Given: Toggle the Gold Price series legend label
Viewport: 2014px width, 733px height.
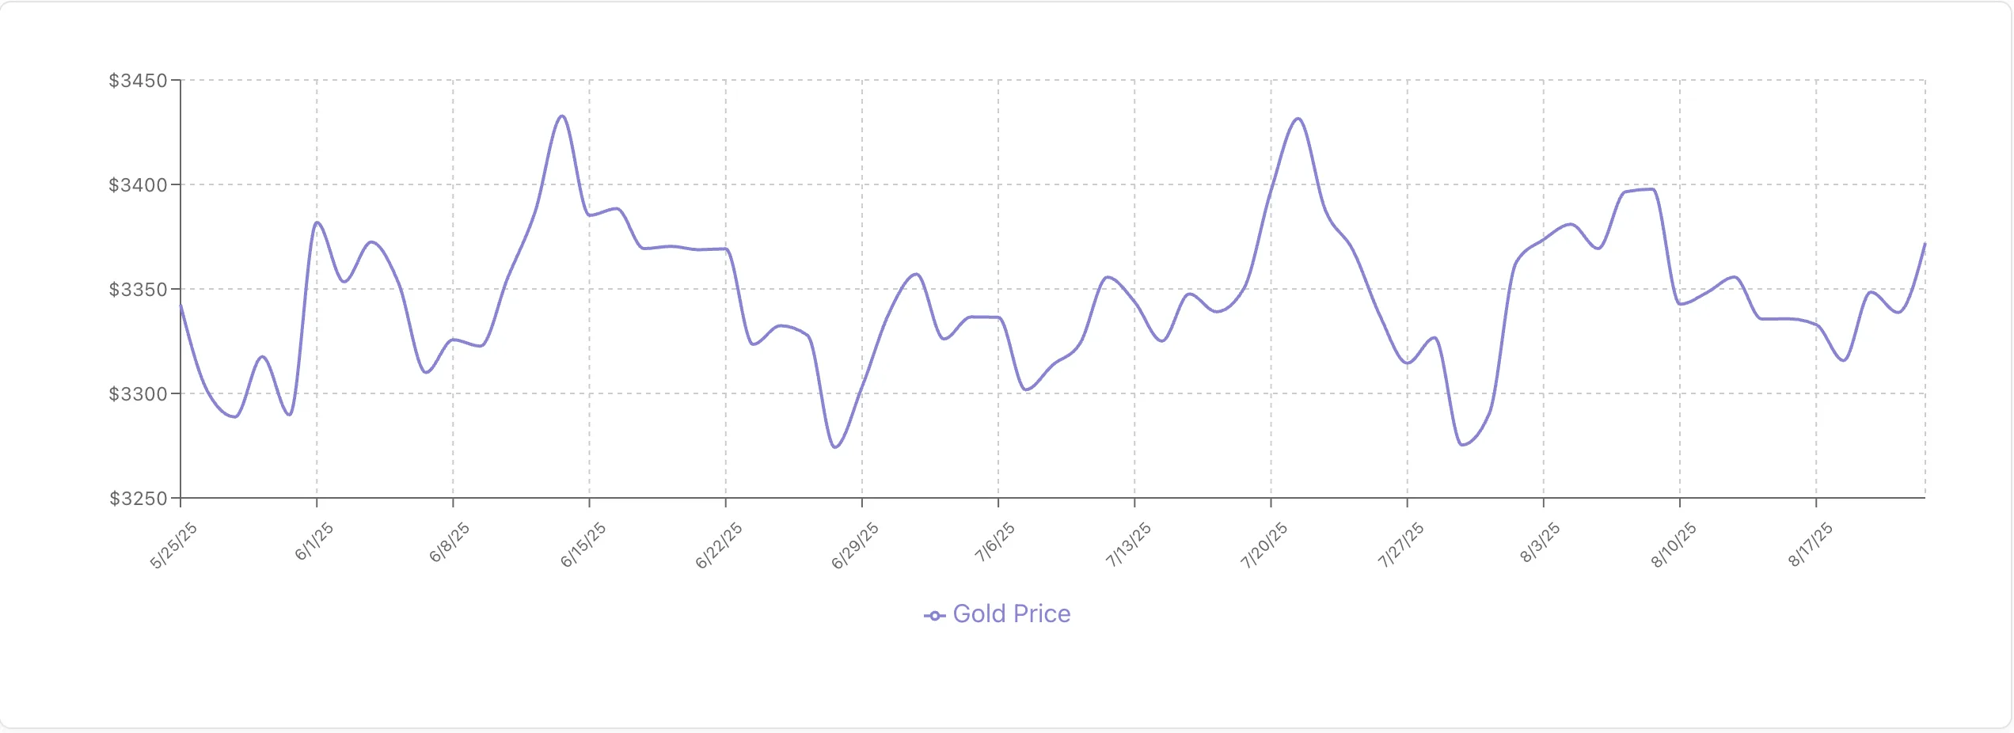Looking at the screenshot, I should 1011,614.
